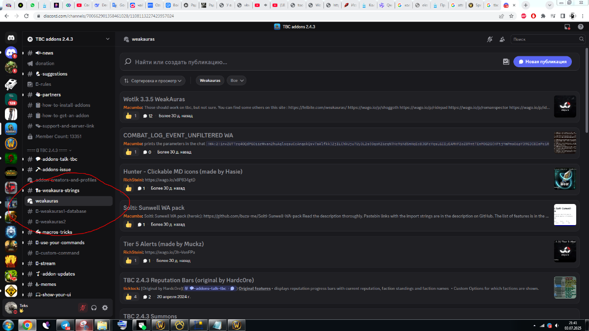Click the Chrome address bar URL
Screen dimensions: 589x331
click(108, 16)
